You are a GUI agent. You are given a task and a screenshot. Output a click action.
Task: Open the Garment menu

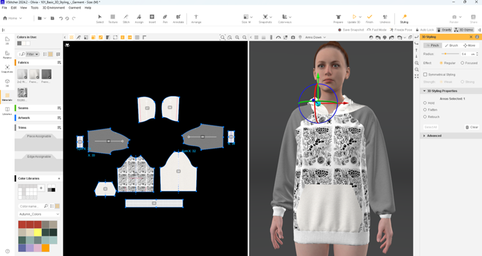tap(75, 8)
